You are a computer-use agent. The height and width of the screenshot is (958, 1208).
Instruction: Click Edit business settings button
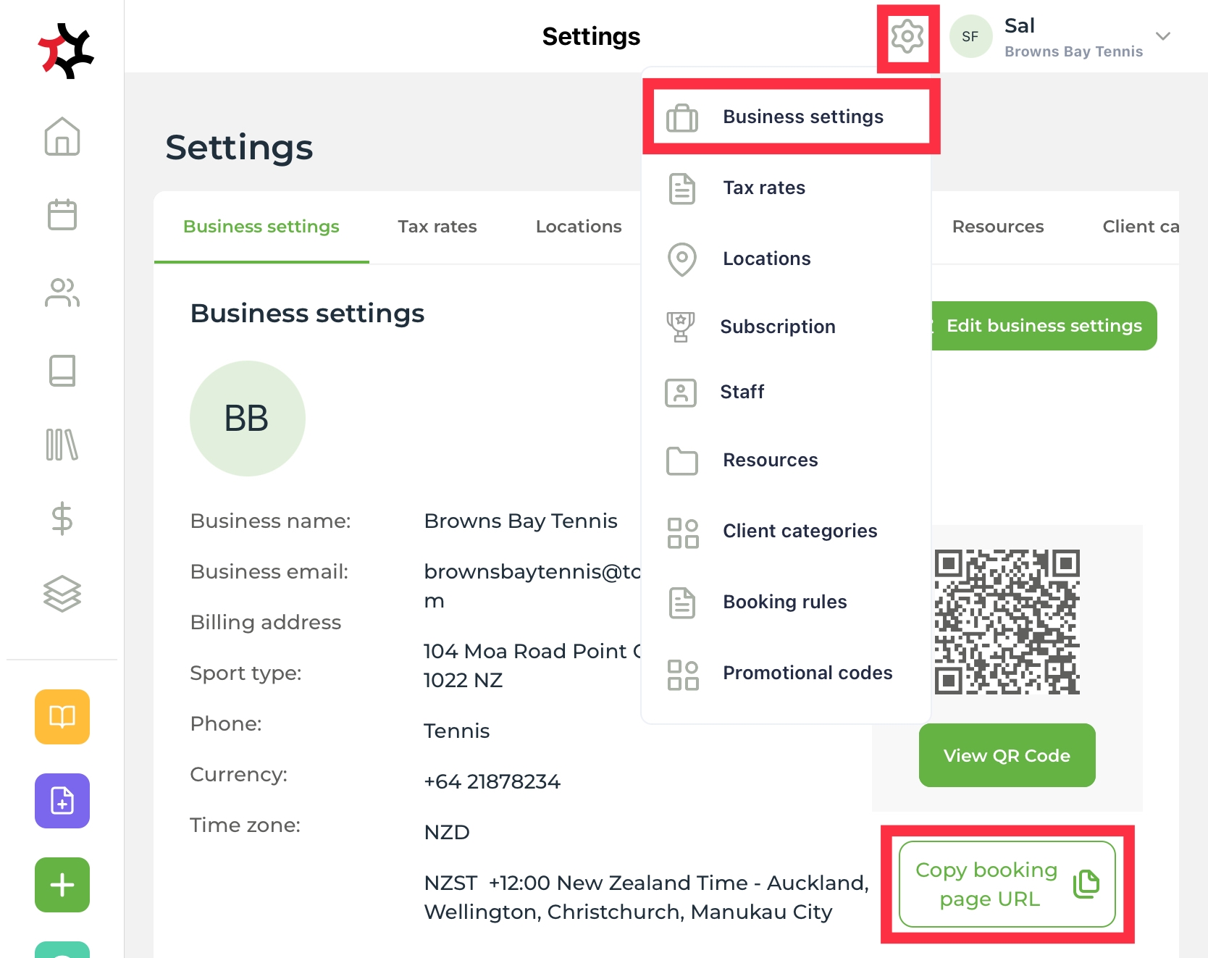[1044, 326]
